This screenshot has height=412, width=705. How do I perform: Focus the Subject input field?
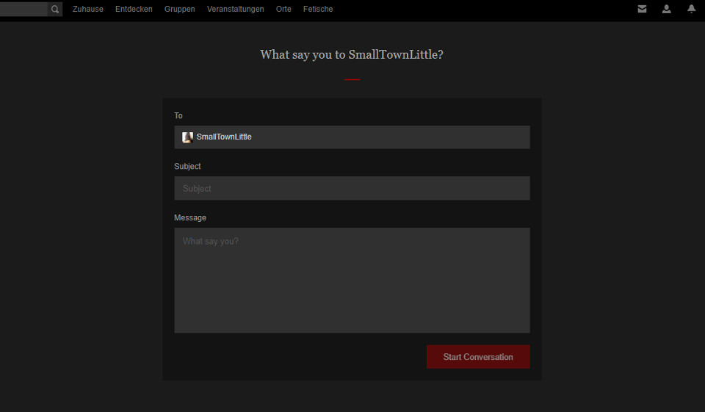[352, 188]
